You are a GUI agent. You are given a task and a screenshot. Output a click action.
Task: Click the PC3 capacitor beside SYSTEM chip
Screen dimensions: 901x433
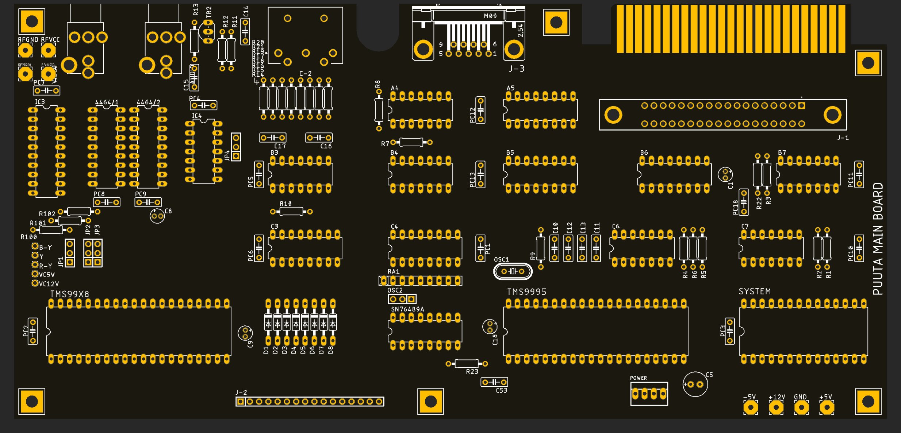[730, 331]
